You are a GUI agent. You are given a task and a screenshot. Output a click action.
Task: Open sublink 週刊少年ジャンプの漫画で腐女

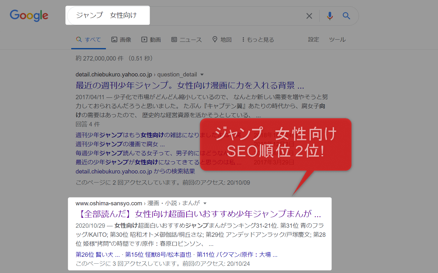tap(120, 144)
